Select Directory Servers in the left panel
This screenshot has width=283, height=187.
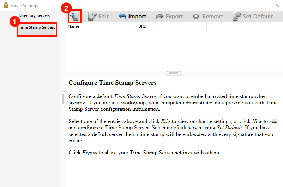click(x=34, y=15)
